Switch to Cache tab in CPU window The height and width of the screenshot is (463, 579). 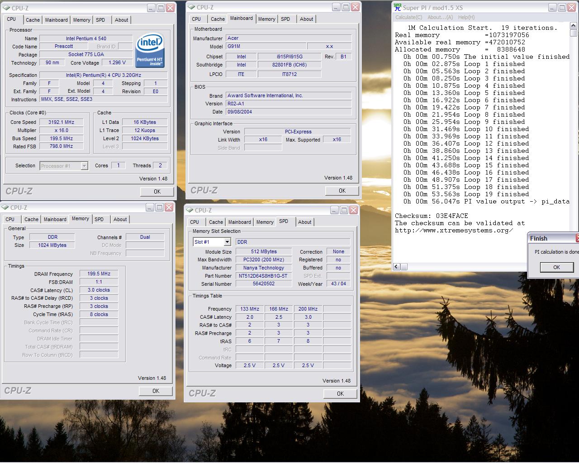click(x=33, y=20)
